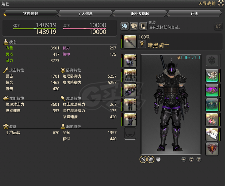Screen dimensions: 225x186
Task: Select the rose earring accessory slot
Action: 212,75
